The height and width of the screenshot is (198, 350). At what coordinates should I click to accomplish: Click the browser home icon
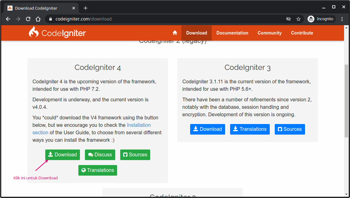coord(38,19)
